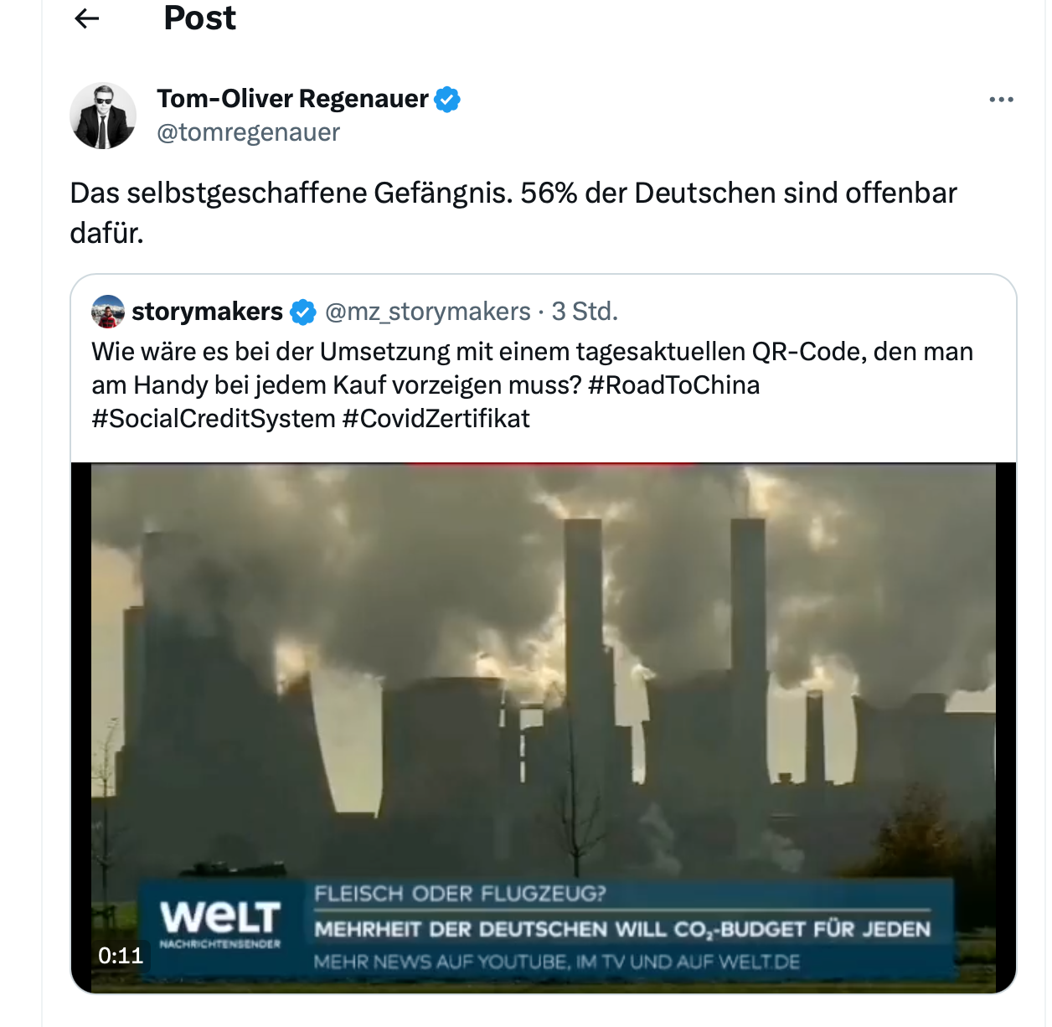Click the Post header title
This screenshot has width=1052, height=1027.
click(200, 18)
